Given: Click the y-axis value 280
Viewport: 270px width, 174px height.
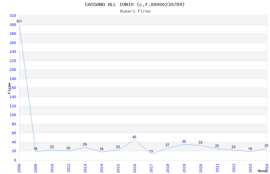Looking at the screenshot, I should (x=13, y=34).
